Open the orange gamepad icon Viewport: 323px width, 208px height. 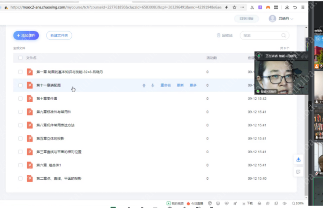(x=268, y=8)
